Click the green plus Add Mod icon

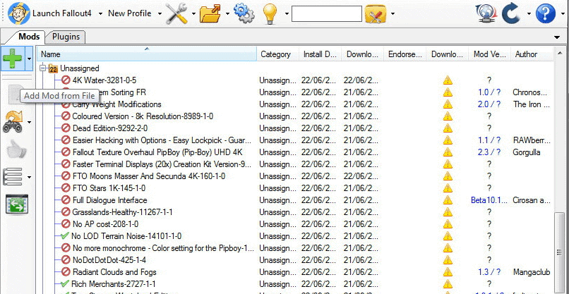coord(13,59)
